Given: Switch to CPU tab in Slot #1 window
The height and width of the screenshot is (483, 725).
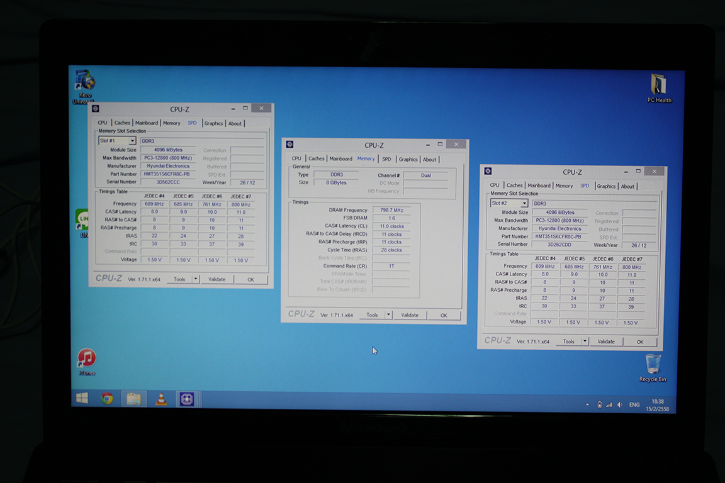Looking at the screenshot, I should tap(102, 123).
